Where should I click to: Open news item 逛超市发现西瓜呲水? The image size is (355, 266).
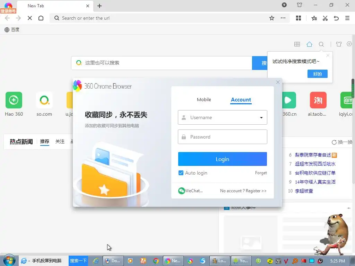[x=315, y=164]
